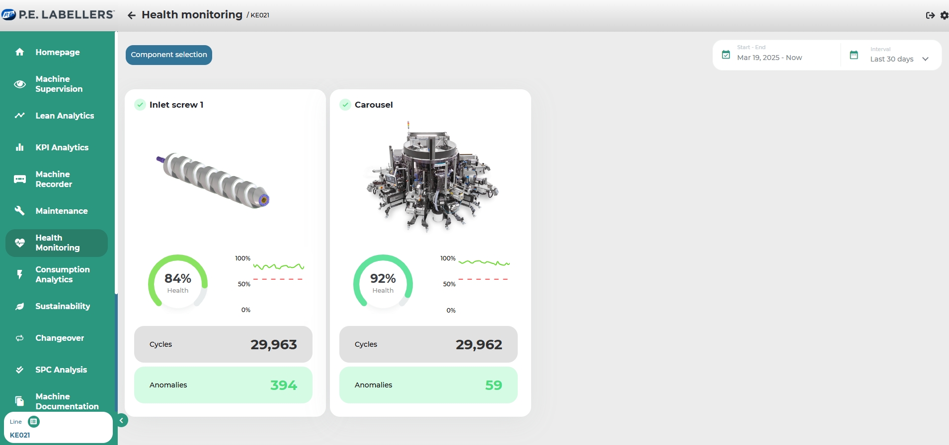Collapse the sidebar with chevron button
The height and width of the screenshot is (445, 949).
tap(121, 421)
